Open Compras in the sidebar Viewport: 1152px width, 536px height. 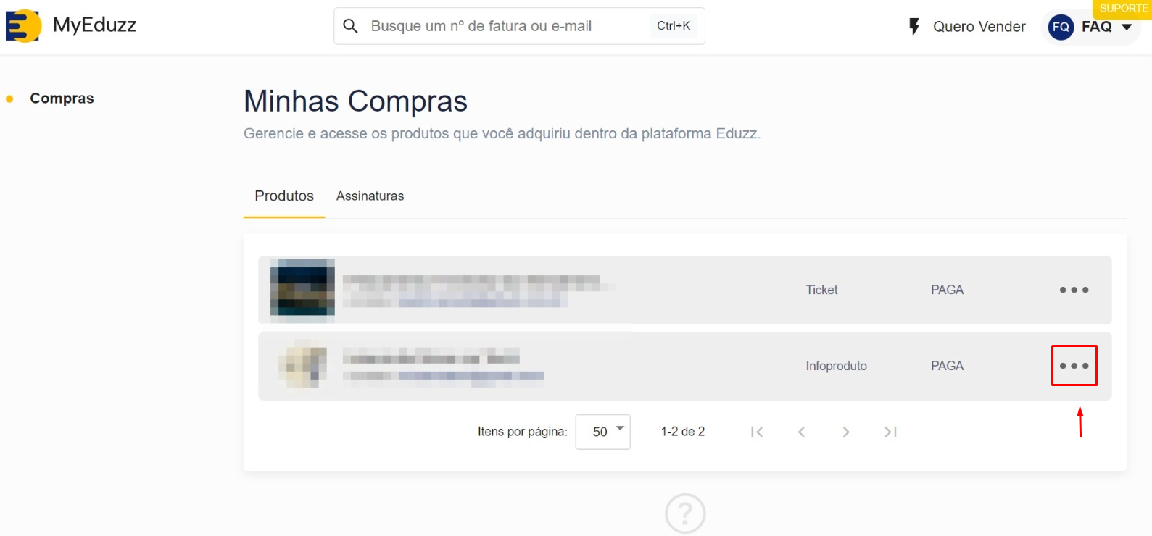tap(62, 99)
